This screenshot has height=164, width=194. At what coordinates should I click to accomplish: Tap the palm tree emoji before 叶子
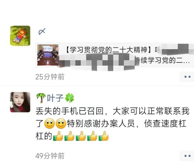coord(41,98)
